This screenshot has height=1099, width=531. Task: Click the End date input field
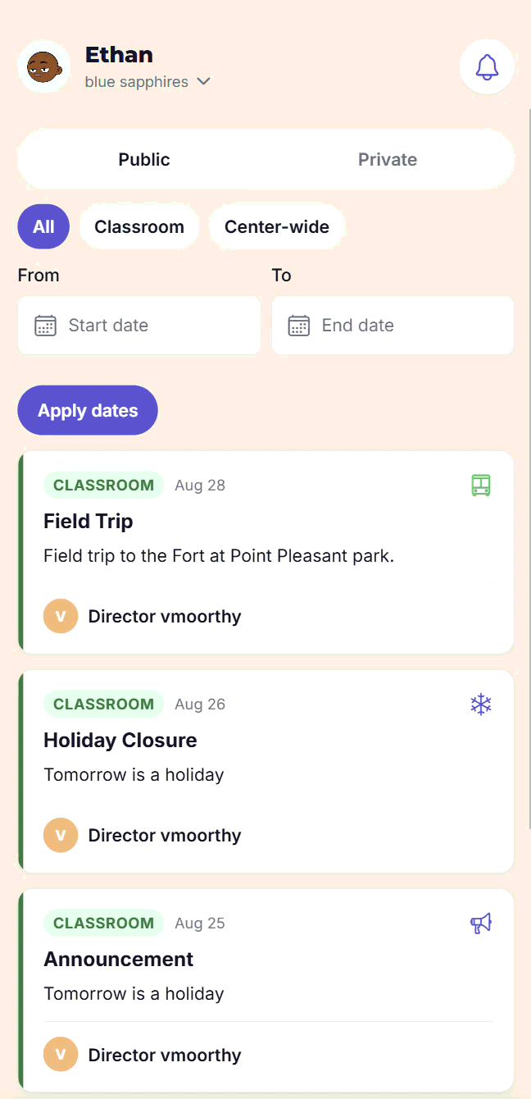[393, 326]
